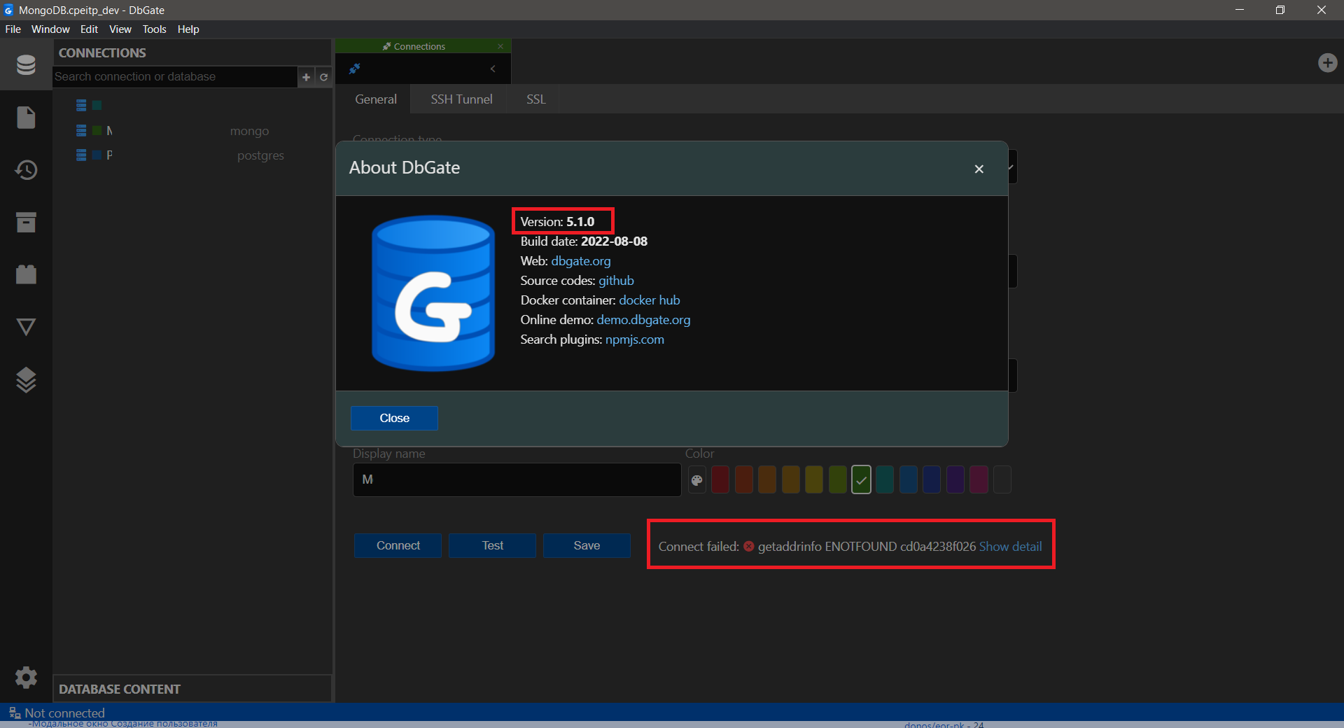Open the Archive panel icon
Image resolution: width=1344 pixels, height=728 pixels.
pos(26,223)
